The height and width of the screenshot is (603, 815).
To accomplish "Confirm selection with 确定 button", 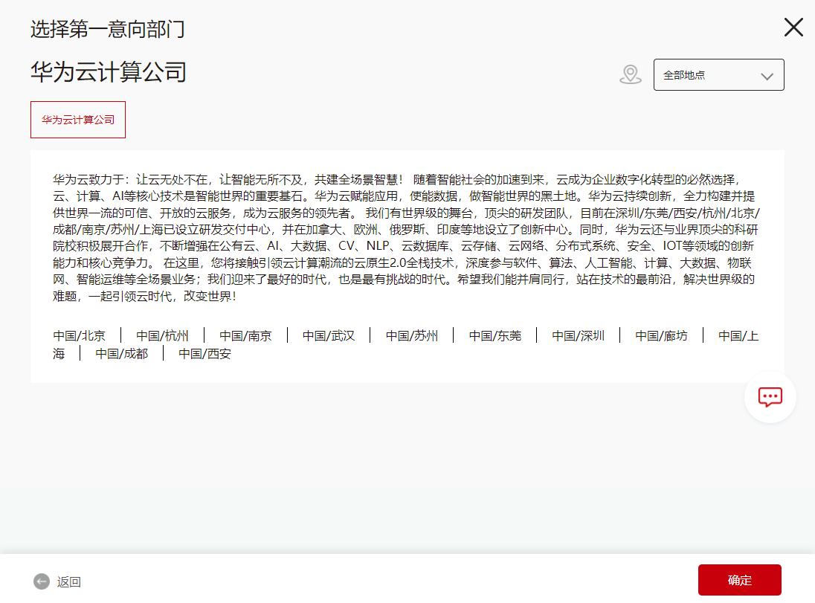I will (740, 580).
